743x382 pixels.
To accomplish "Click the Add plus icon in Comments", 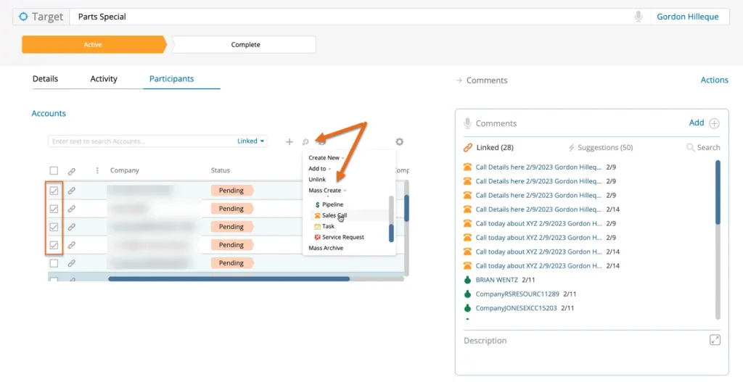I will pos(714,123).
